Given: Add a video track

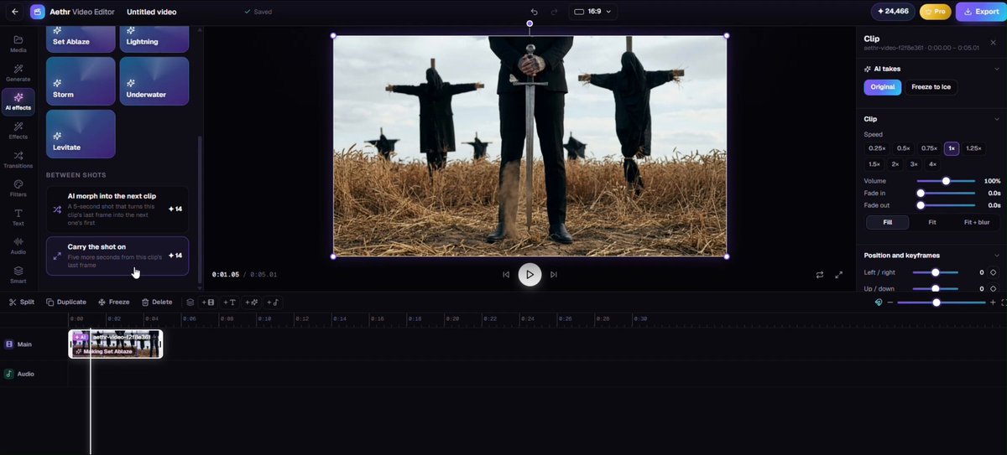Looking at the screenshot, I should [209, 302].
